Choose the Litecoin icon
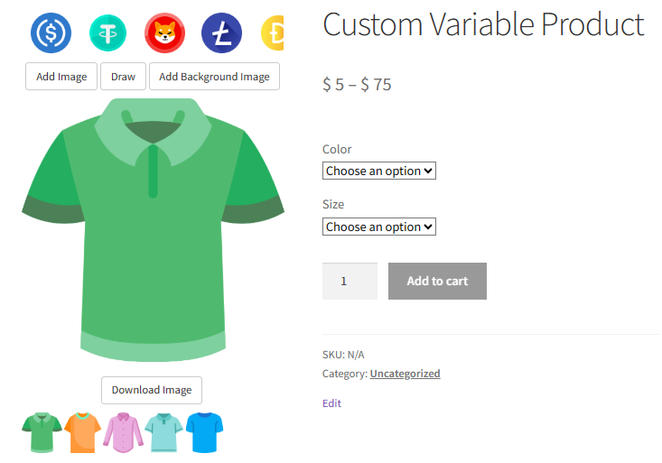662x463 pixels. (x=221, y=33)
